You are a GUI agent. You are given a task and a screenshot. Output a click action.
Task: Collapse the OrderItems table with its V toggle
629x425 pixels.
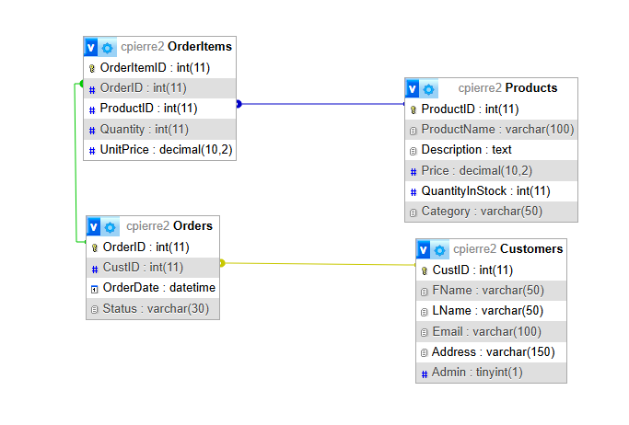tap(91, 47)
